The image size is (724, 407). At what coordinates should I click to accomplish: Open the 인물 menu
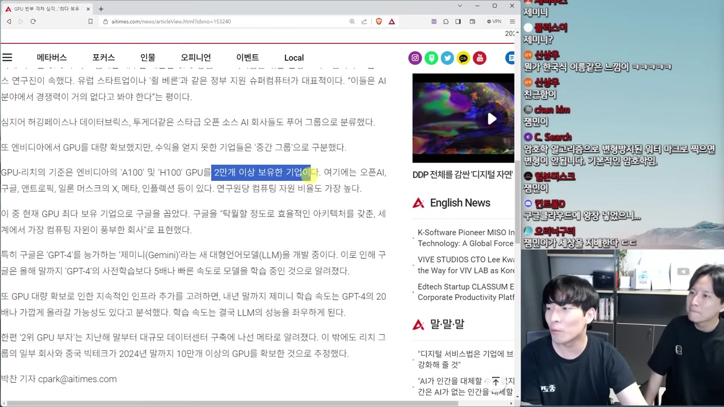click(x=148, y=58)
